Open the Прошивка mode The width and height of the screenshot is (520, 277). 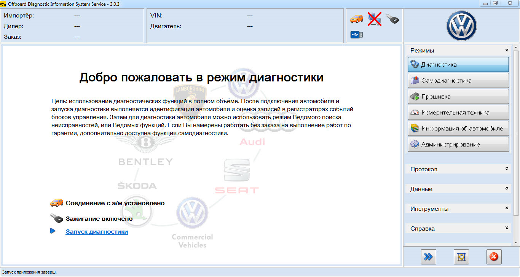(458, 97)
